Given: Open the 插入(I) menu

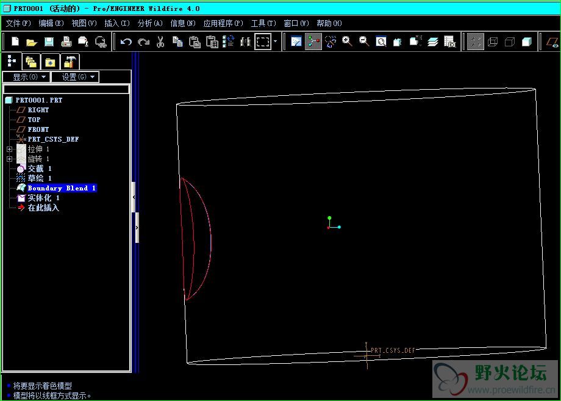Looking at the screenshot, I should tap(117, 23).
